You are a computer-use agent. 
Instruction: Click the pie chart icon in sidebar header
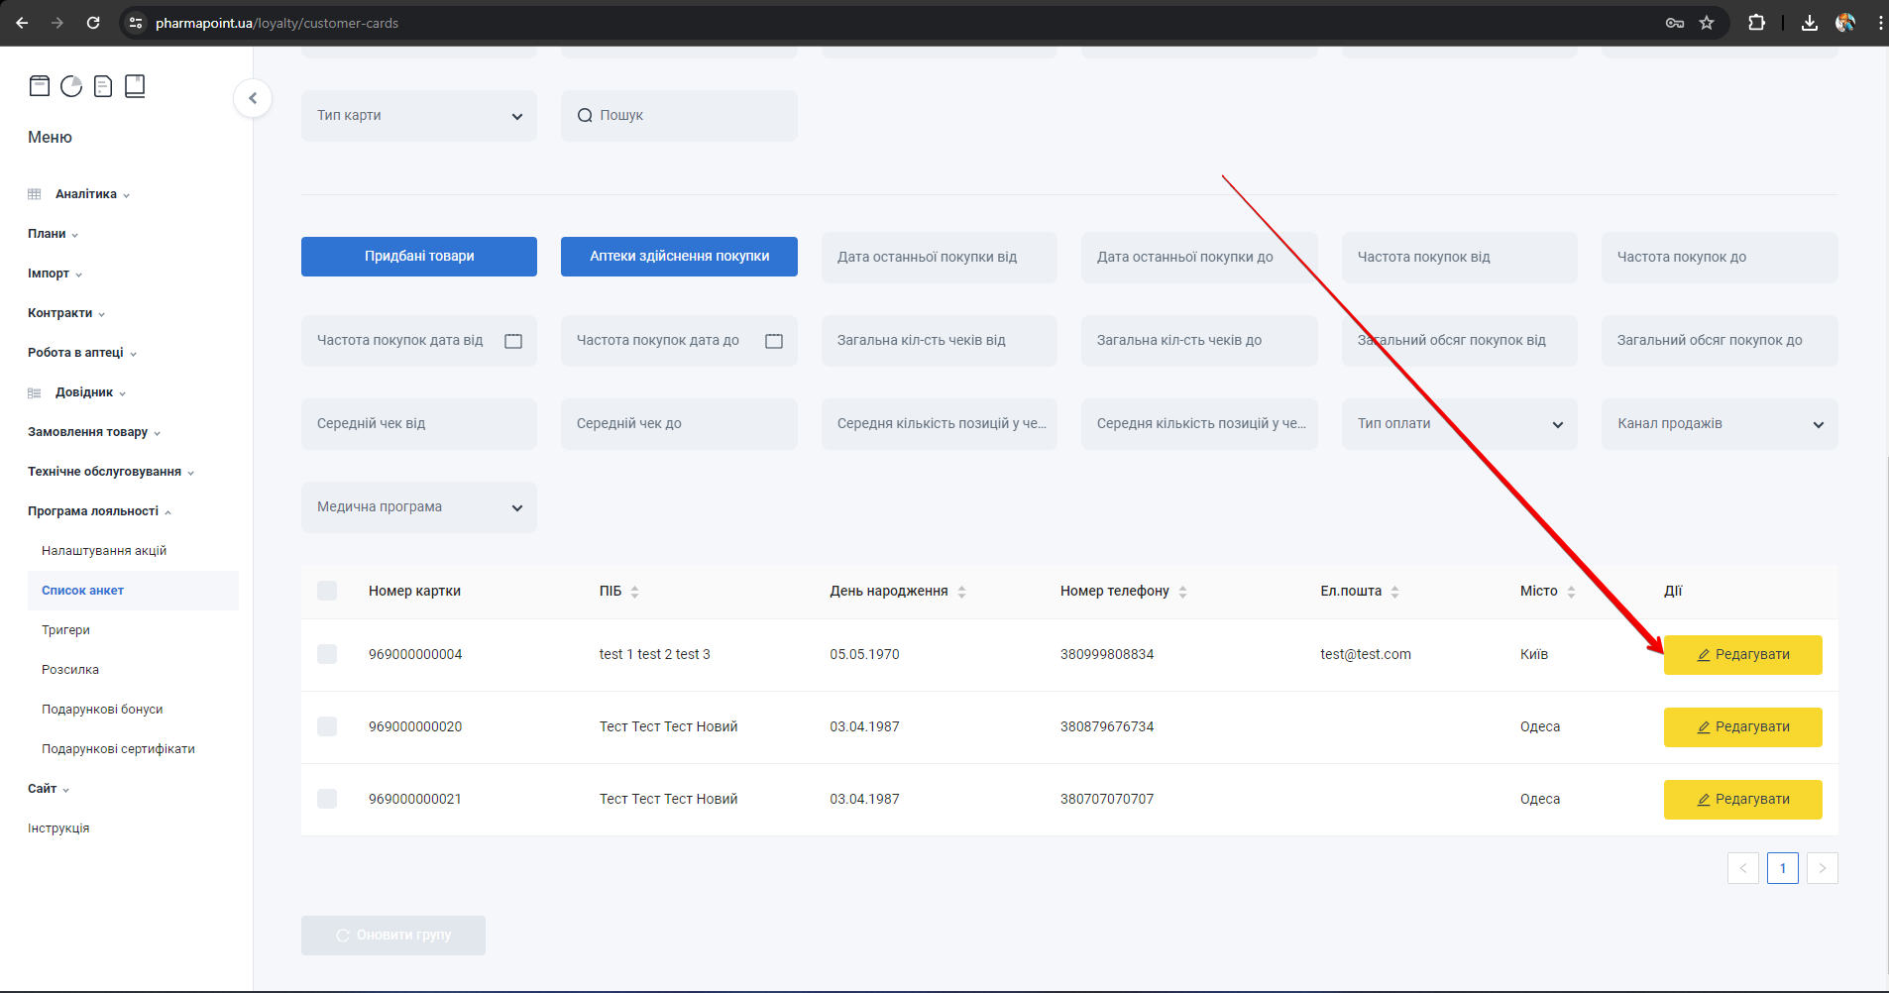tap(71, 86)
